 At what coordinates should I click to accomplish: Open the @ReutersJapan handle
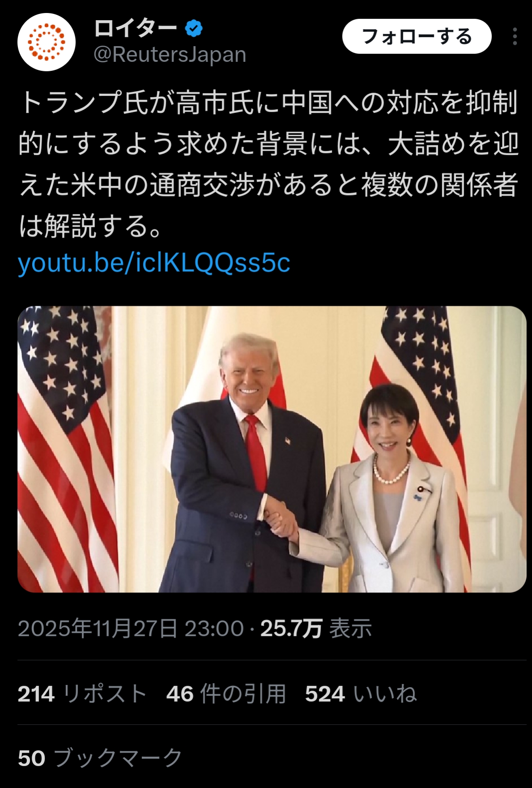[x=170, y=55]
